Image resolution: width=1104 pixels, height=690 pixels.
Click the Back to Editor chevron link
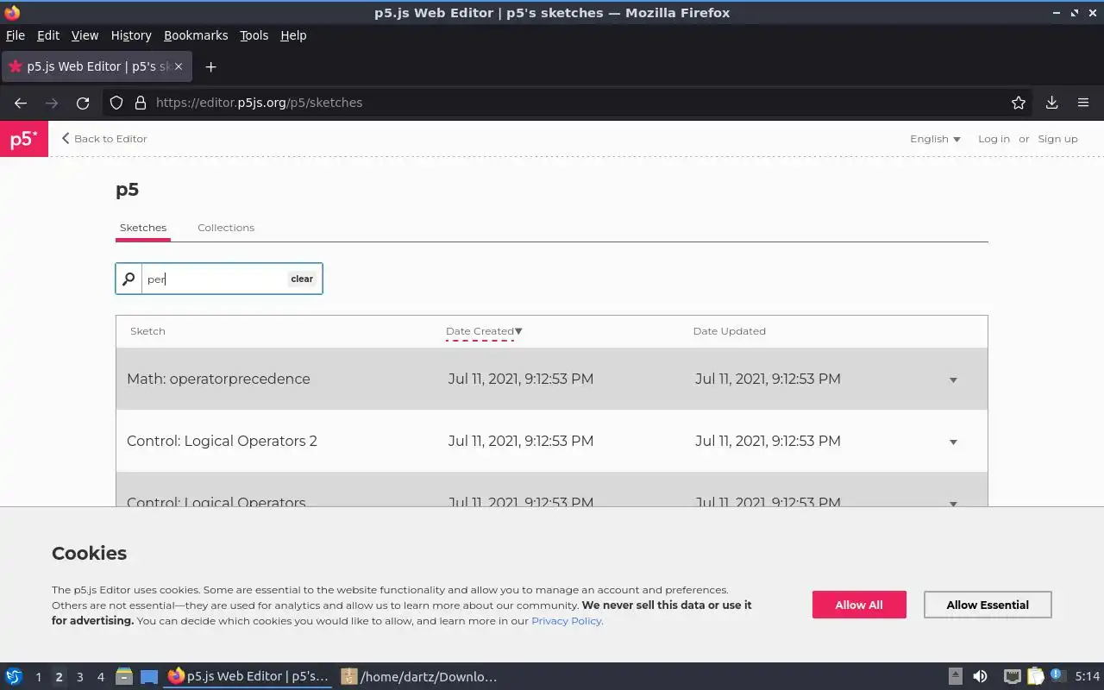tap(104, 139)
